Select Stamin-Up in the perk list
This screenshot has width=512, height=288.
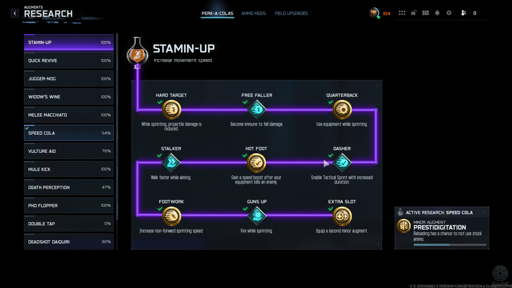point(69,42)
